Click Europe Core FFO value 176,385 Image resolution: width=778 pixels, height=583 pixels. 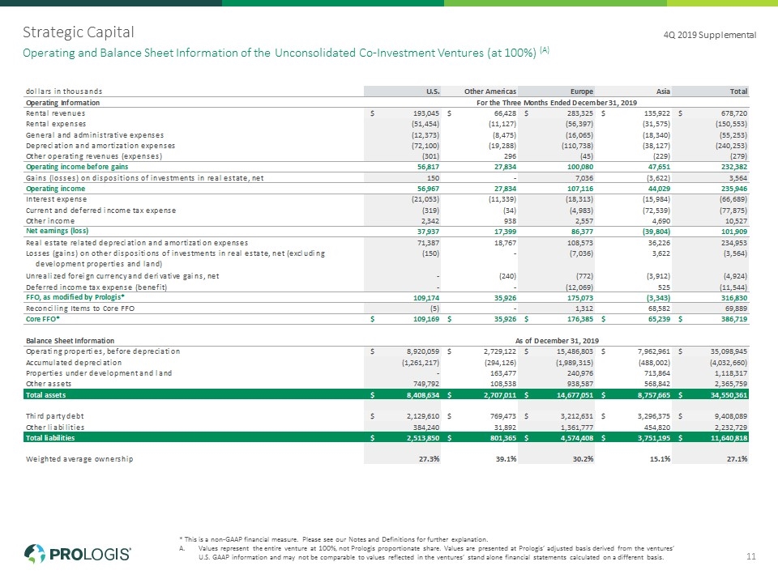[x=580, y=319]
